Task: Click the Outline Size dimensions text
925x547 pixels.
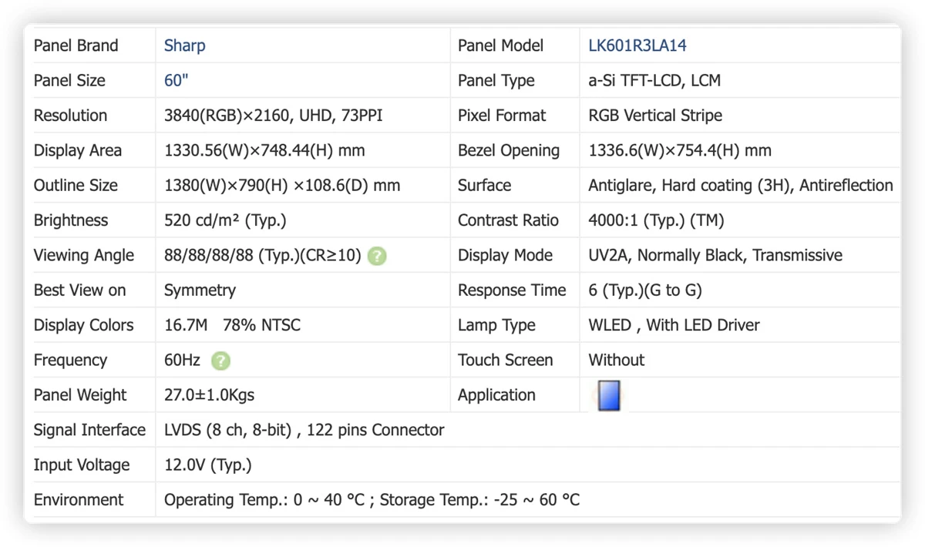Action: click(x=282, y=186)
